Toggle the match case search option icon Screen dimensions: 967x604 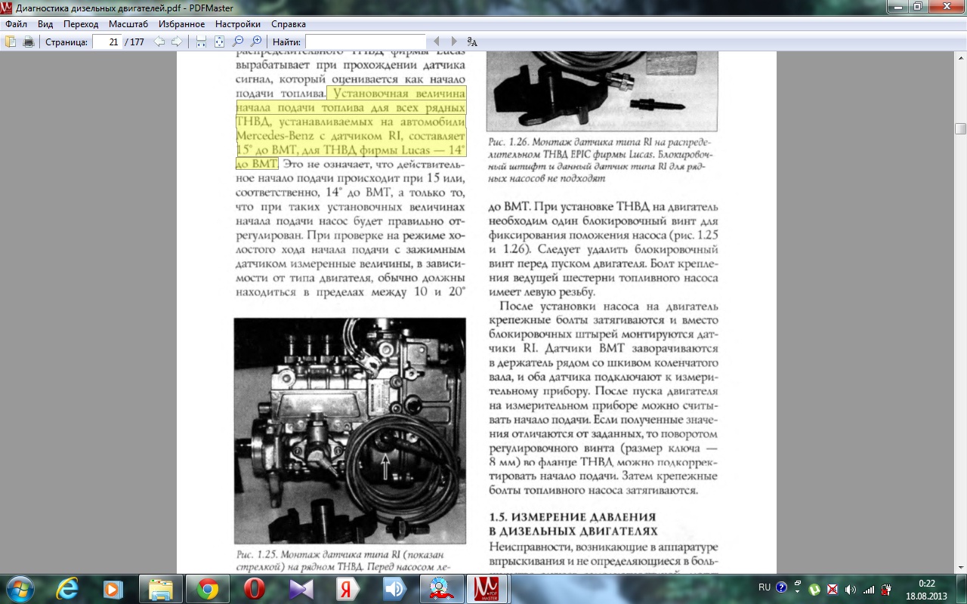pyautogui.click(x=472, y=42)
